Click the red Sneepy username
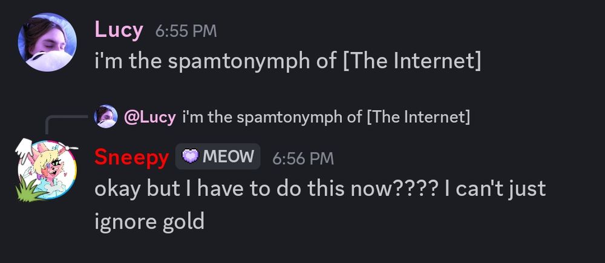This screenshot has width=605, height=263. [x=131, y=157]
